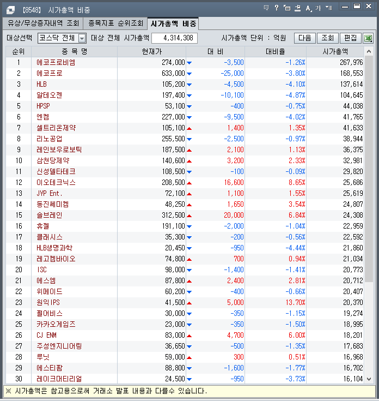Click the window logo icon beside [8548]

click(10, 10)
